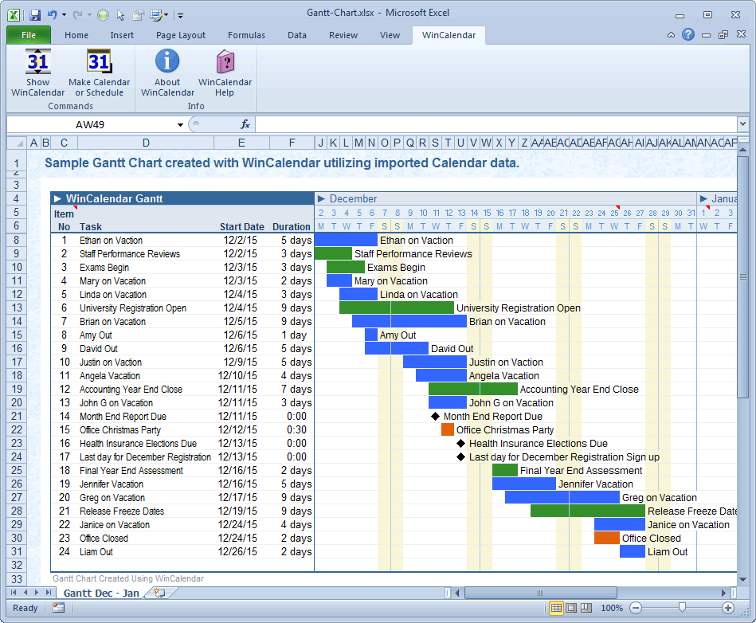Click the zoom slider handle

[681, 608]
